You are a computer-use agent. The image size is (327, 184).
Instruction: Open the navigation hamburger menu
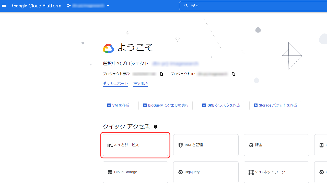tap(4, 6)
